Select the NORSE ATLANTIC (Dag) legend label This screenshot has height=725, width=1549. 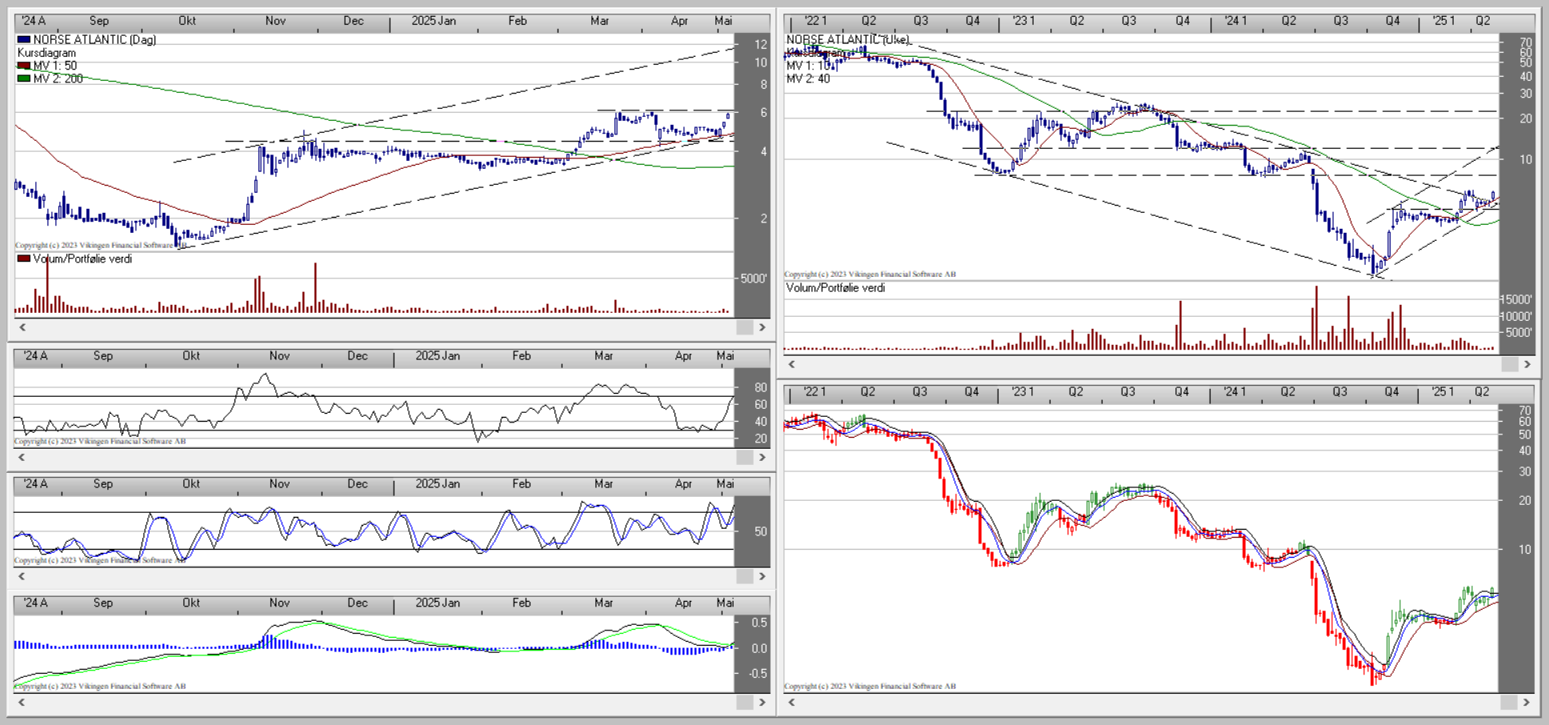pyautogui.click(x=94, y=39)
